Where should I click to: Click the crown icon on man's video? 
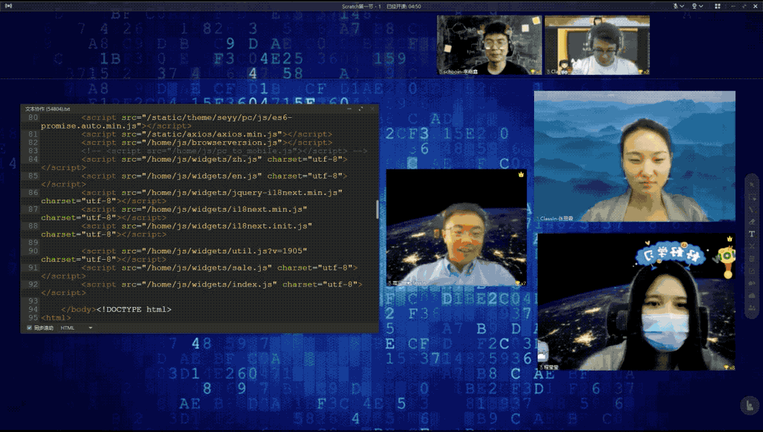point(521,174)
